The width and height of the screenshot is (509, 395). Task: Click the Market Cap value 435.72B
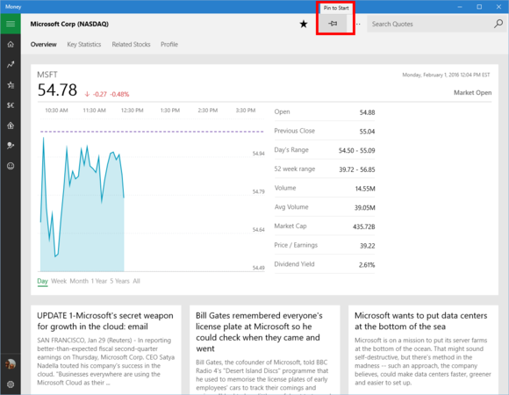(364, 226)
